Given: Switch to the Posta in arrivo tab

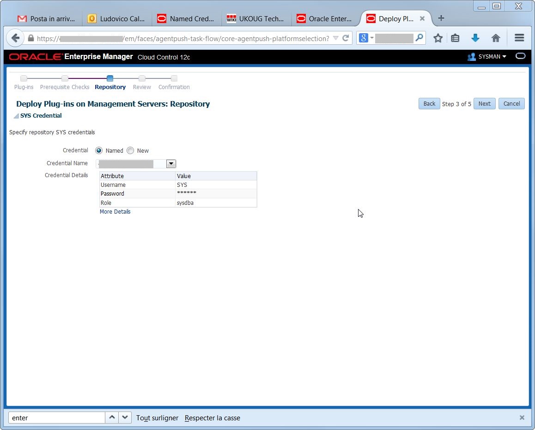Looking at the screenshot, I should pyautogui.click(x=46, y=19).
